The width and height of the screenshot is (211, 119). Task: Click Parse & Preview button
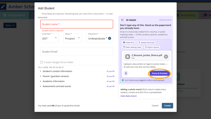[x=160, y=73]
